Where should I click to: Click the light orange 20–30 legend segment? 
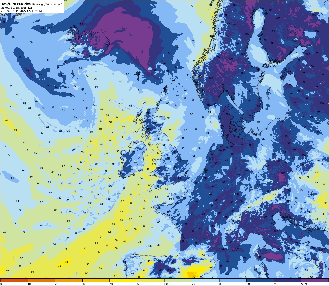point(69,280)
